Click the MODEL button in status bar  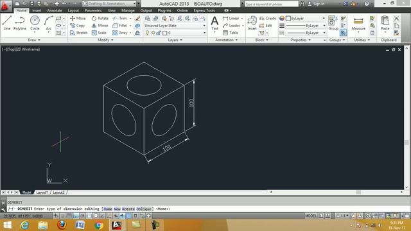click(311, 216)
